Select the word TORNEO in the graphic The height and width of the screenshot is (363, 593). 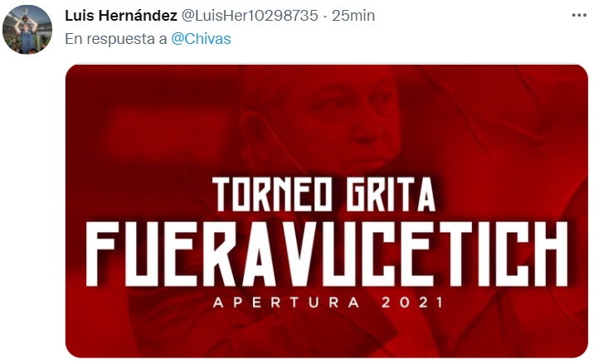(272, 194)
